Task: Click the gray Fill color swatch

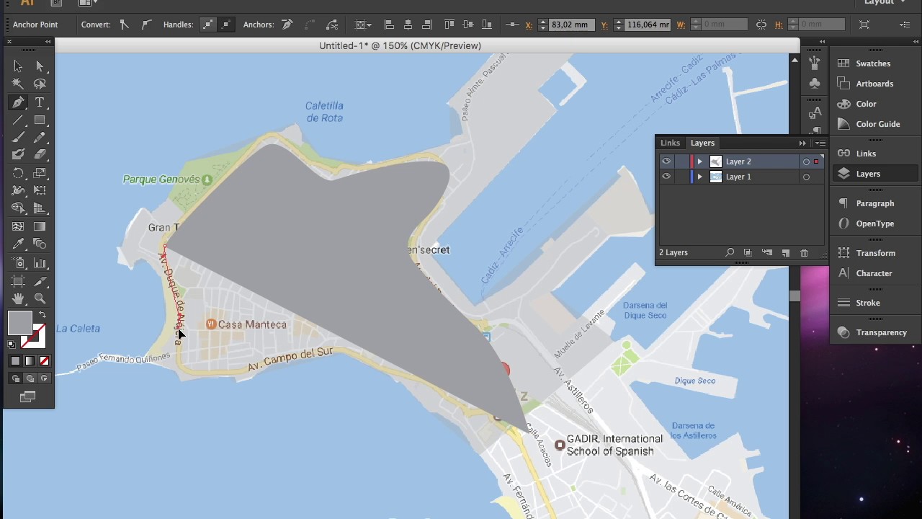Action: (x=19, y=323)
